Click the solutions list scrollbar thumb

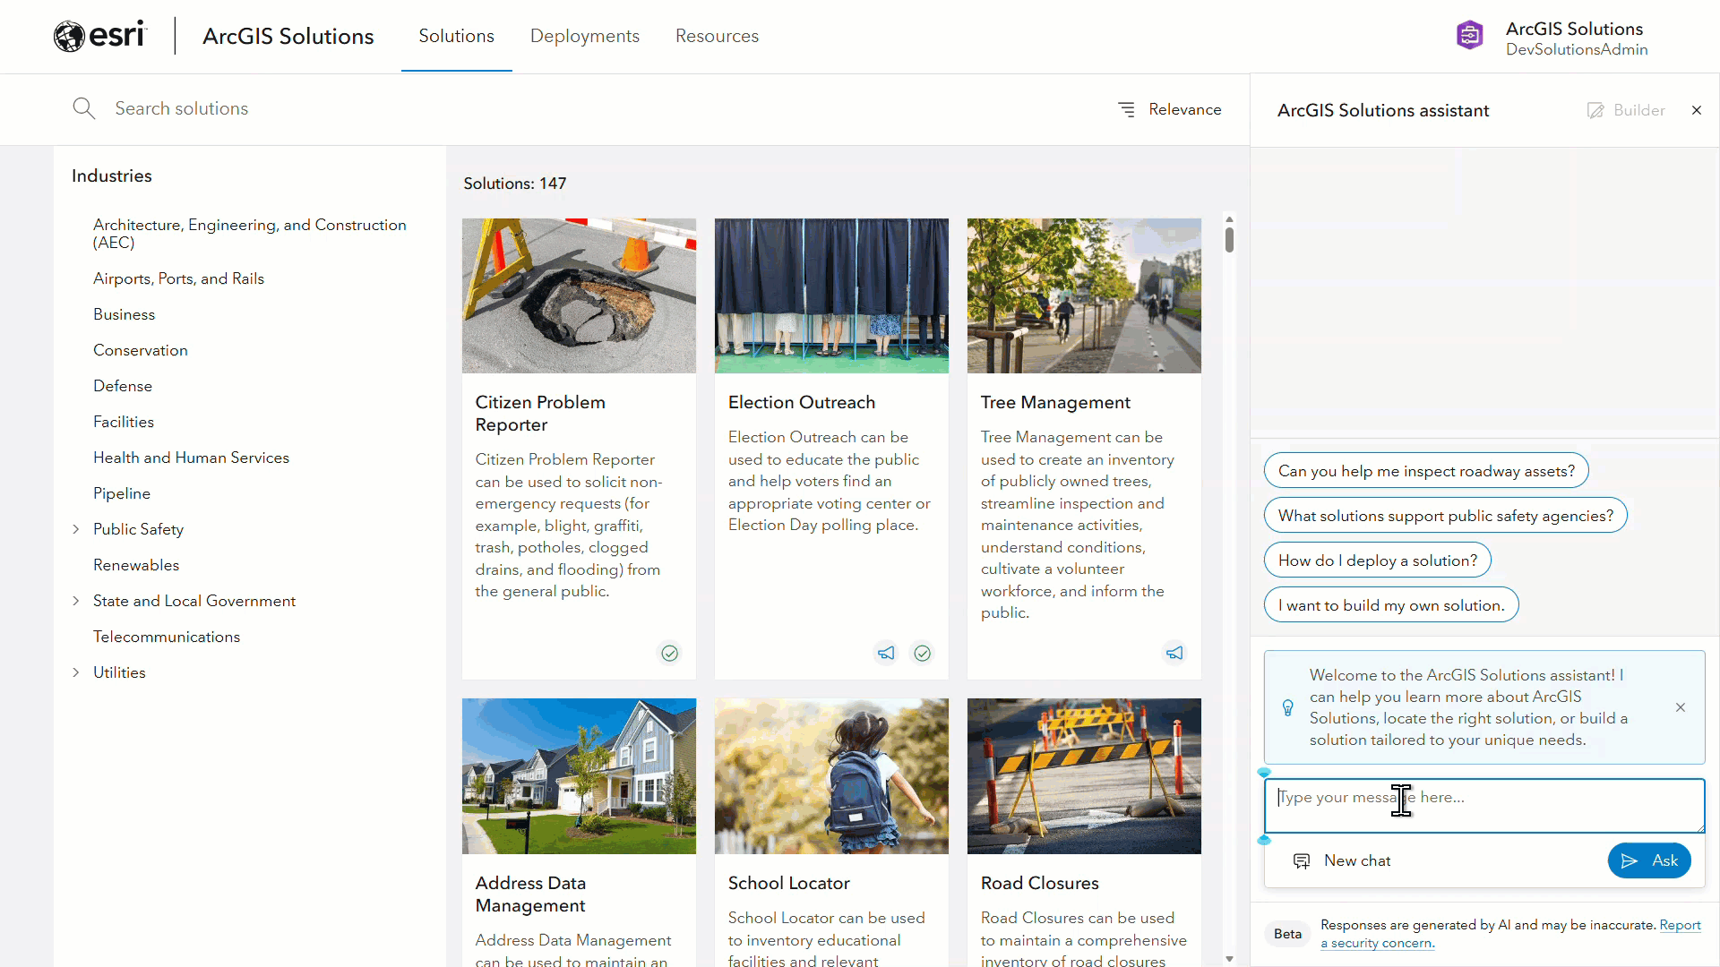1229,240
